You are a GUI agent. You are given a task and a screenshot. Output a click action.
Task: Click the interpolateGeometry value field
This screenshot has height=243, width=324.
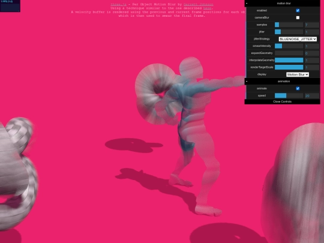[312, 60]
